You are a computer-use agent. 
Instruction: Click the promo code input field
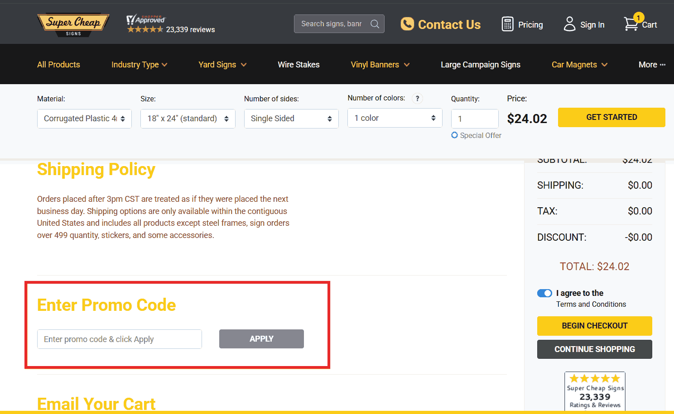pos(120,339)
